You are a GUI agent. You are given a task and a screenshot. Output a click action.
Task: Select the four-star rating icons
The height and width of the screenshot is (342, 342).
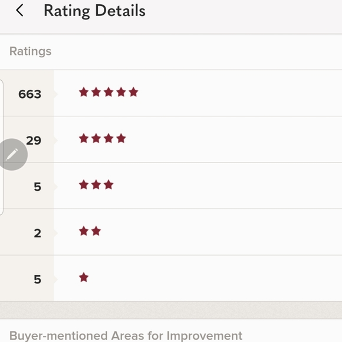pyautogui.click(x=102, y=139)
